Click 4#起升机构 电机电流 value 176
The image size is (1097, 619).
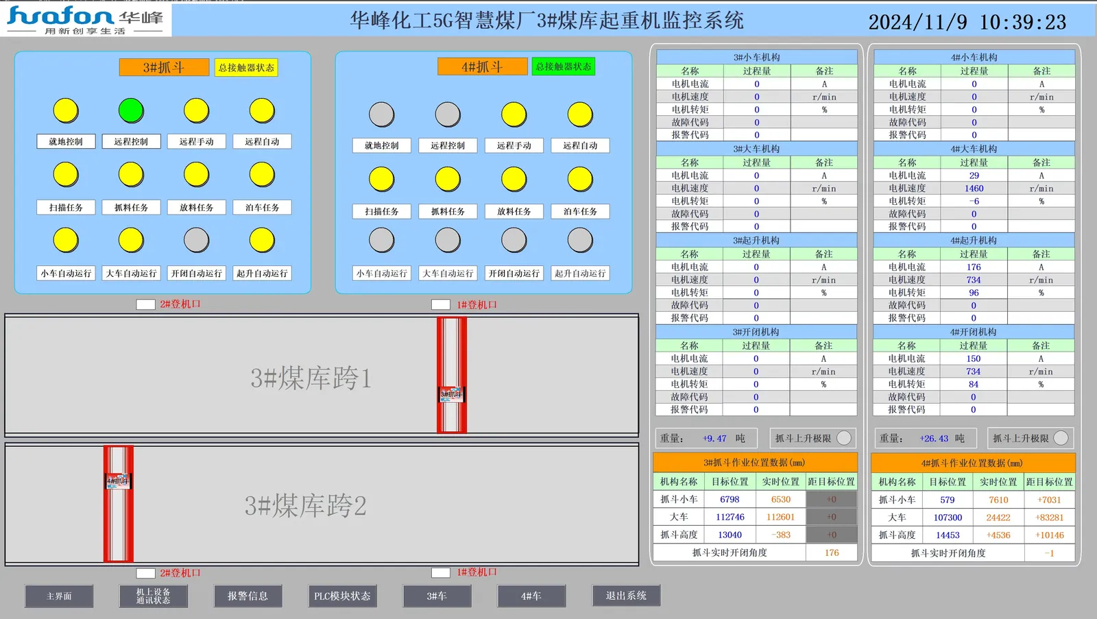click(974, 267)
